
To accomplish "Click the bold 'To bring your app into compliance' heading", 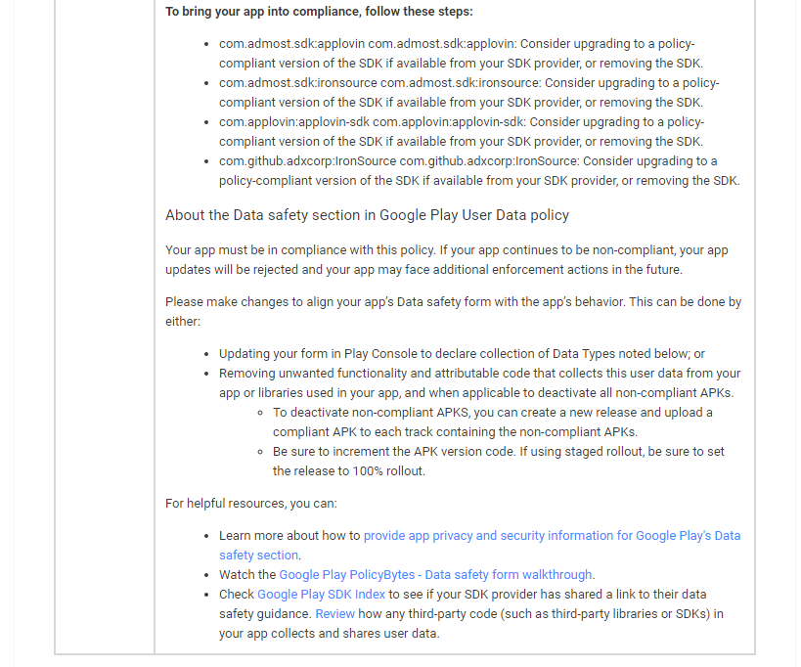I will pos(319,11).
